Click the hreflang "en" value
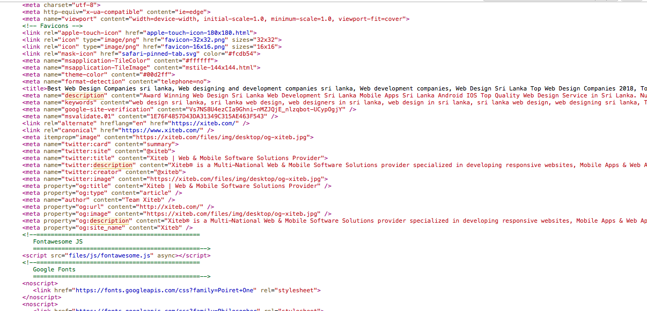The image size is (647, 311). coord(139,123)
